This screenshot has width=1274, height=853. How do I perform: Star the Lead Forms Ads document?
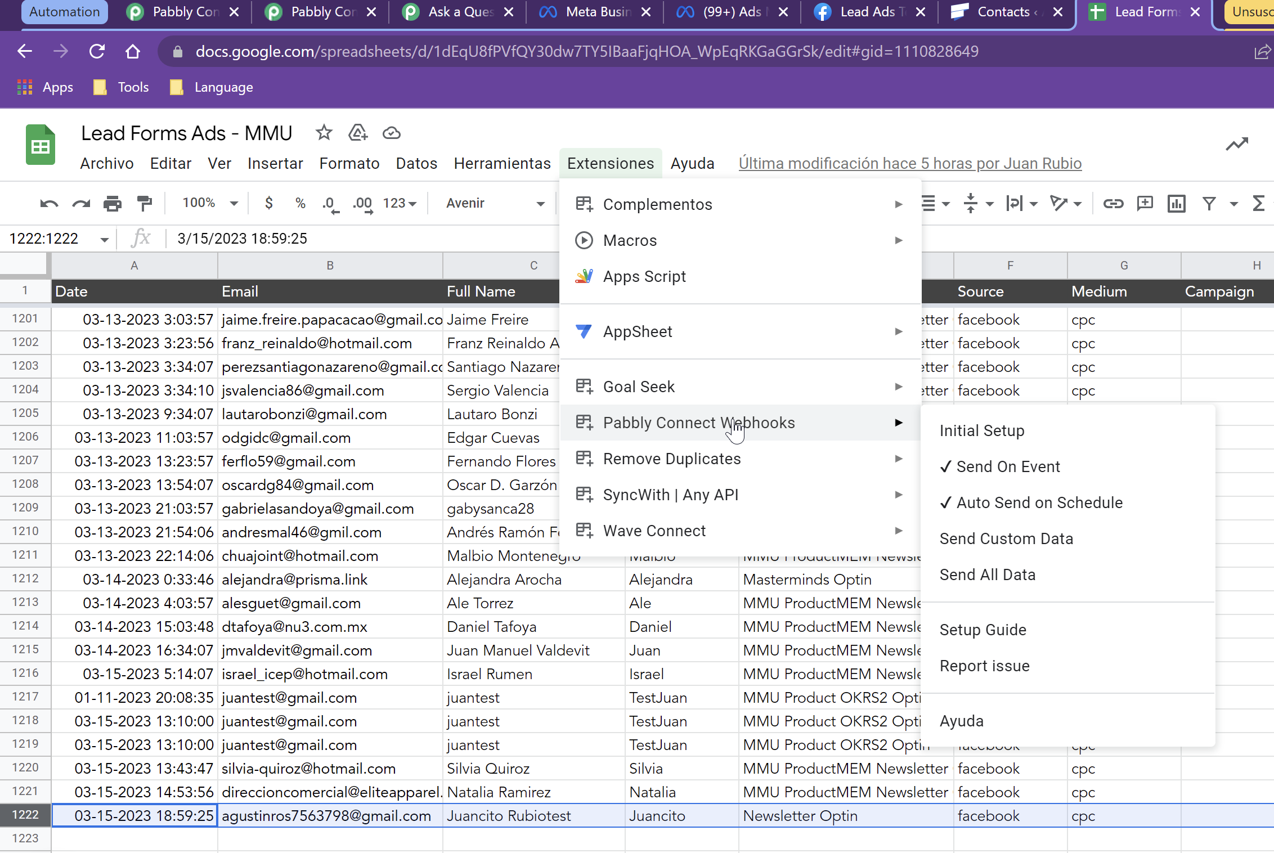(x=324, y=133)
